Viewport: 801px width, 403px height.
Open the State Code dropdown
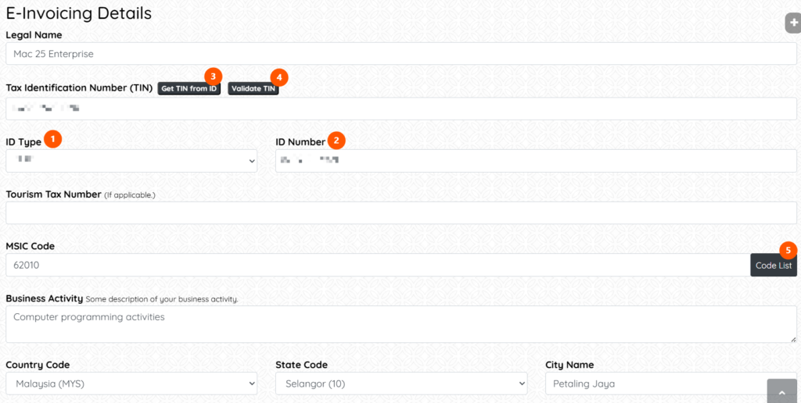click(x=401, y=383)
